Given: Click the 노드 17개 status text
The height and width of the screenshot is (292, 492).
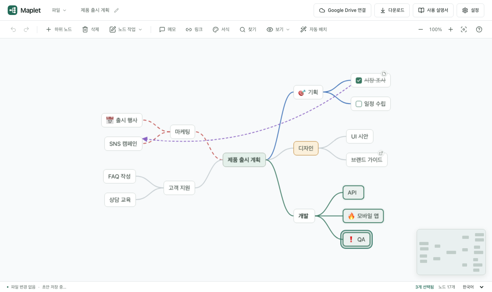Looking at the screenshot, I should click(x=447, y=287).
